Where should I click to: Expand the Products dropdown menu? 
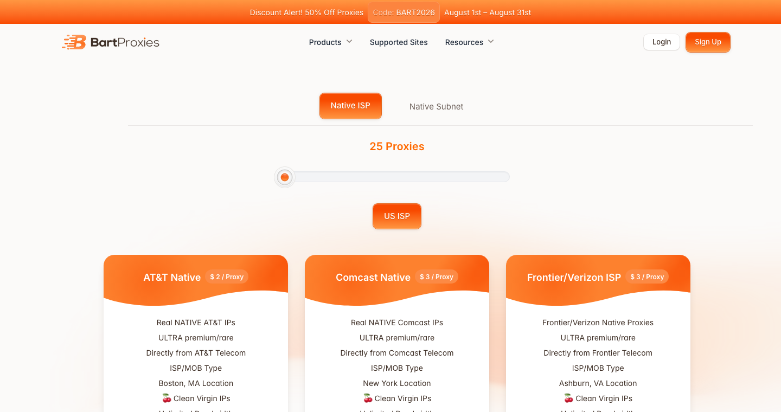point(331,42)
